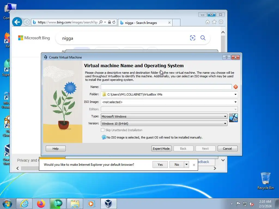Image resolution: width=279 pixels, height=209 pixels.
Task: Click address bar search magnifier icon
Action: coord(101,22)
